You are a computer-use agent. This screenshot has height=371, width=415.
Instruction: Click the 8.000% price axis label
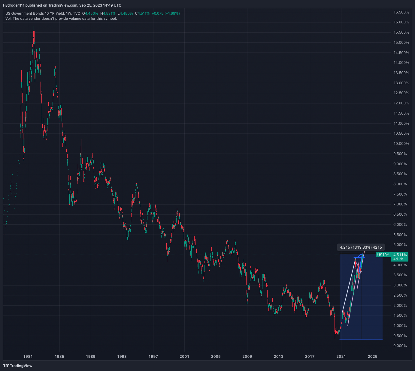[400, 184]
